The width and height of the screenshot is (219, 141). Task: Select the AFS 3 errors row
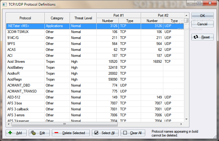point(95,115)
